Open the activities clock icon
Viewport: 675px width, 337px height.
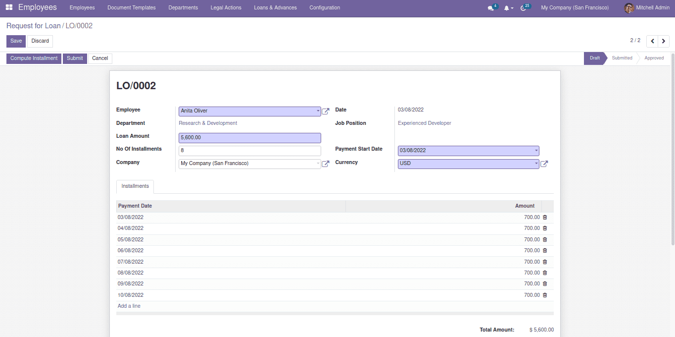[524, 8]
